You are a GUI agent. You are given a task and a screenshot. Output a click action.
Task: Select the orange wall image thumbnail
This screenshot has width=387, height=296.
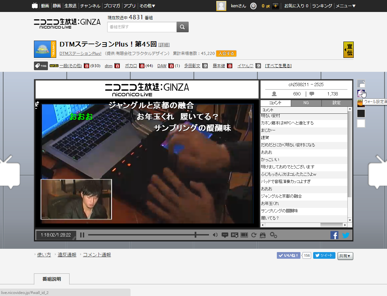361,103
